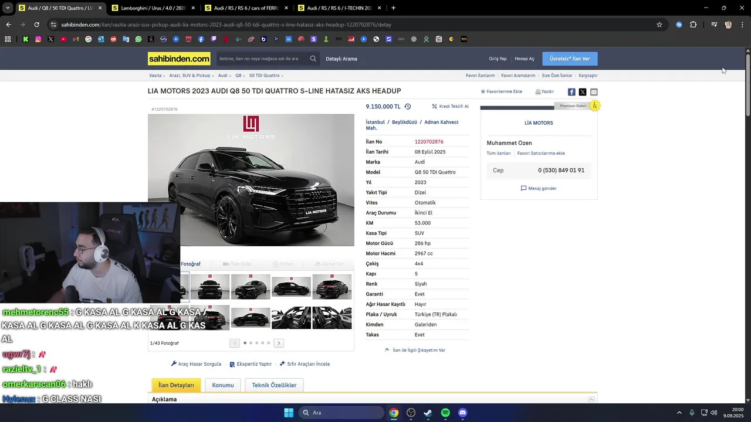Open the 50 TDI Quattro breadcrumb
Viewport: 751px width, 422px height.
tap(264, 76)
